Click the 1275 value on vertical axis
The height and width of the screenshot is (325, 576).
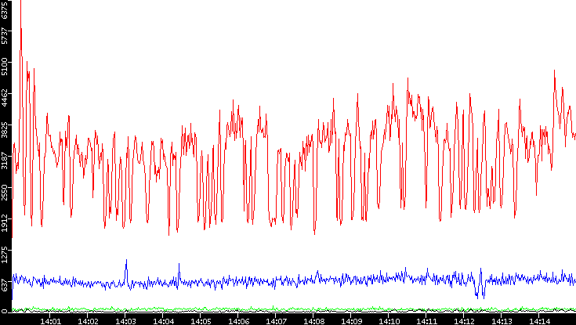point(4,254)
